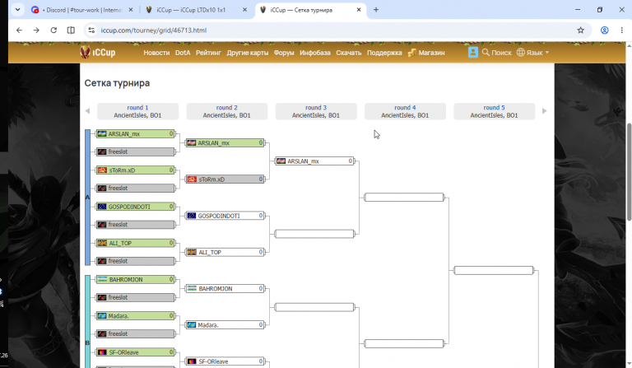The width and height of the screenshot is (632, 368).
Task: Open the round 3 header link
Action: tap(316, 108)
